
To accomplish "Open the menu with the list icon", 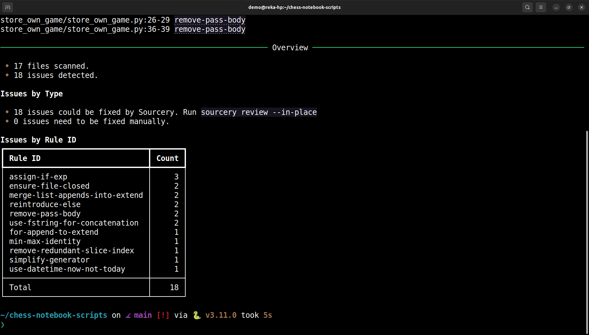I will [541, 7].
